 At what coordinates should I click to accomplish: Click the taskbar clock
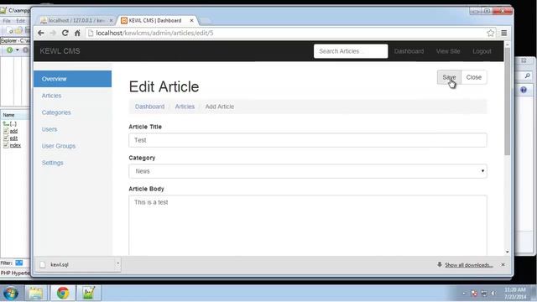click(x=514, y=294)
